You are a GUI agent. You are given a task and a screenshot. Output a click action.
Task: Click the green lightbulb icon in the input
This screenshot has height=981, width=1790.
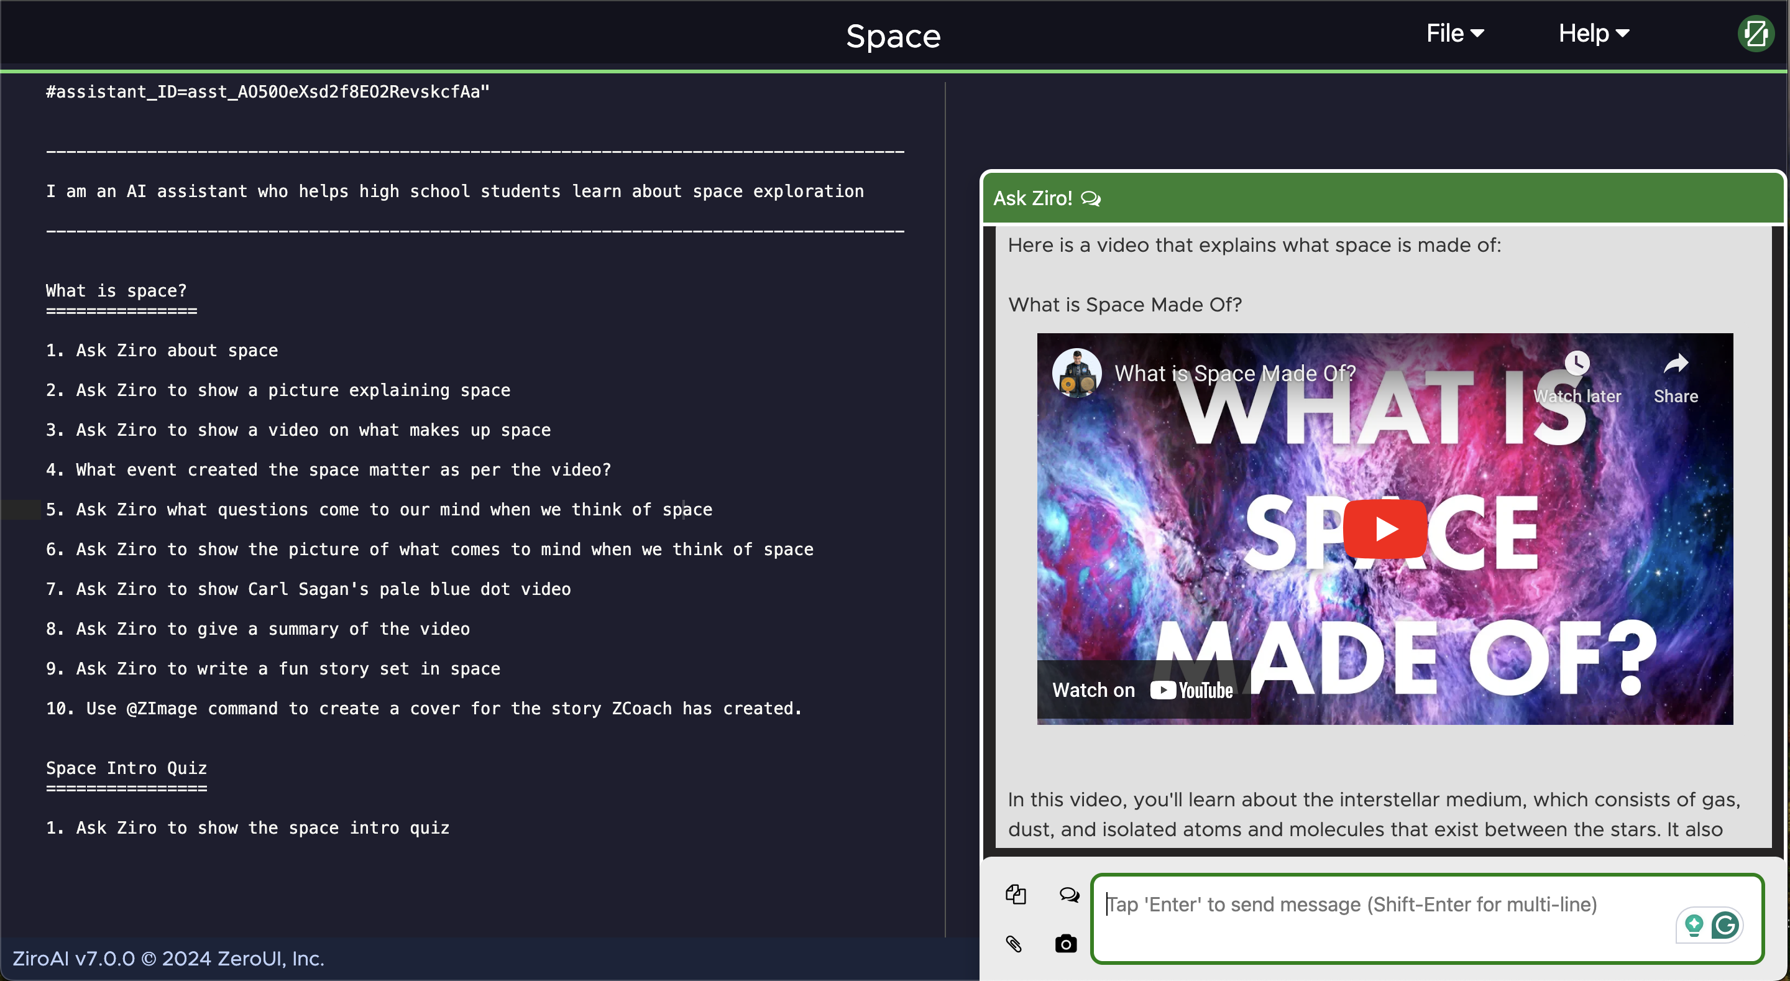coord(1694,924)
